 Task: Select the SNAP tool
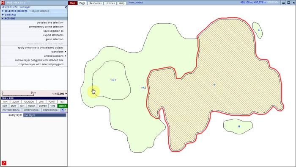pyautogui.click(x=14, y=106)
